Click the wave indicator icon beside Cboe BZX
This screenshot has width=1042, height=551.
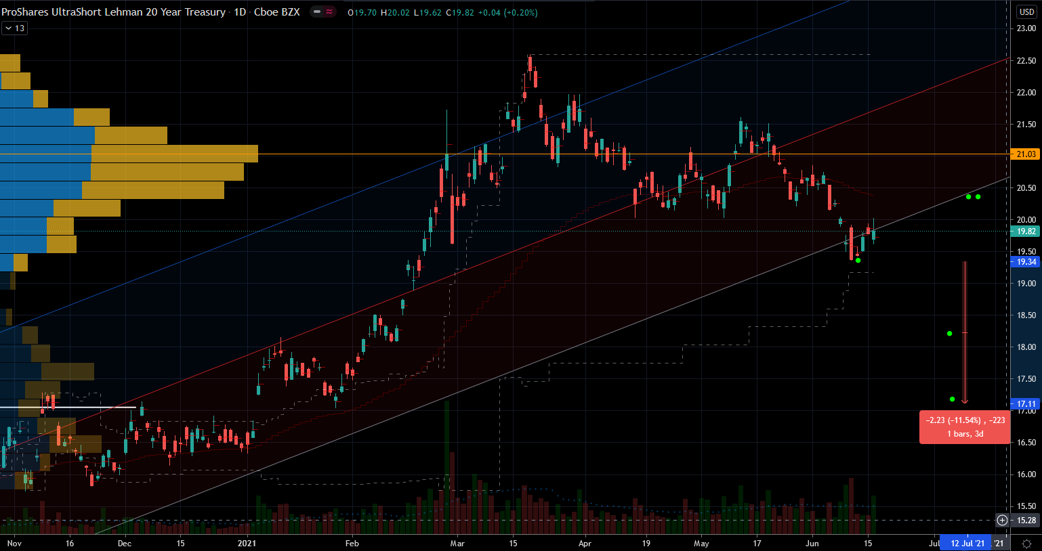pyautogui.click(x=329, y=12)
